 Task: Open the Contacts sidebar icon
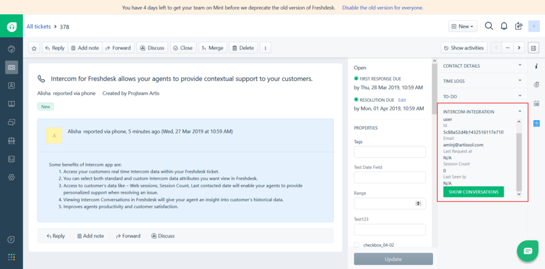pyautogui.click(x=11, y=85)
